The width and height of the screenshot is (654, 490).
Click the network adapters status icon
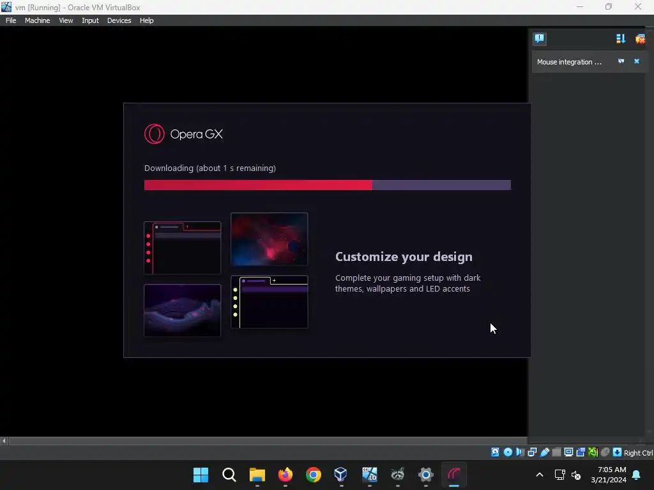[532, 452]
